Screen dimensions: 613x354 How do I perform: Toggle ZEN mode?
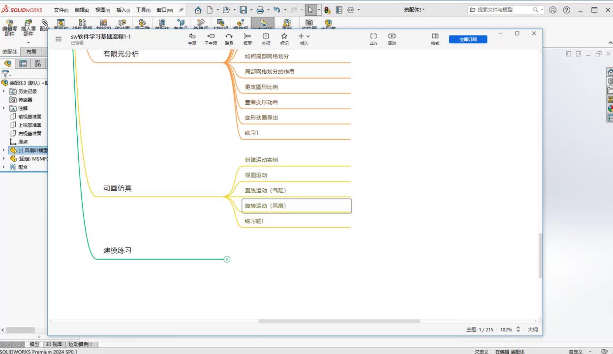[373, 38]
